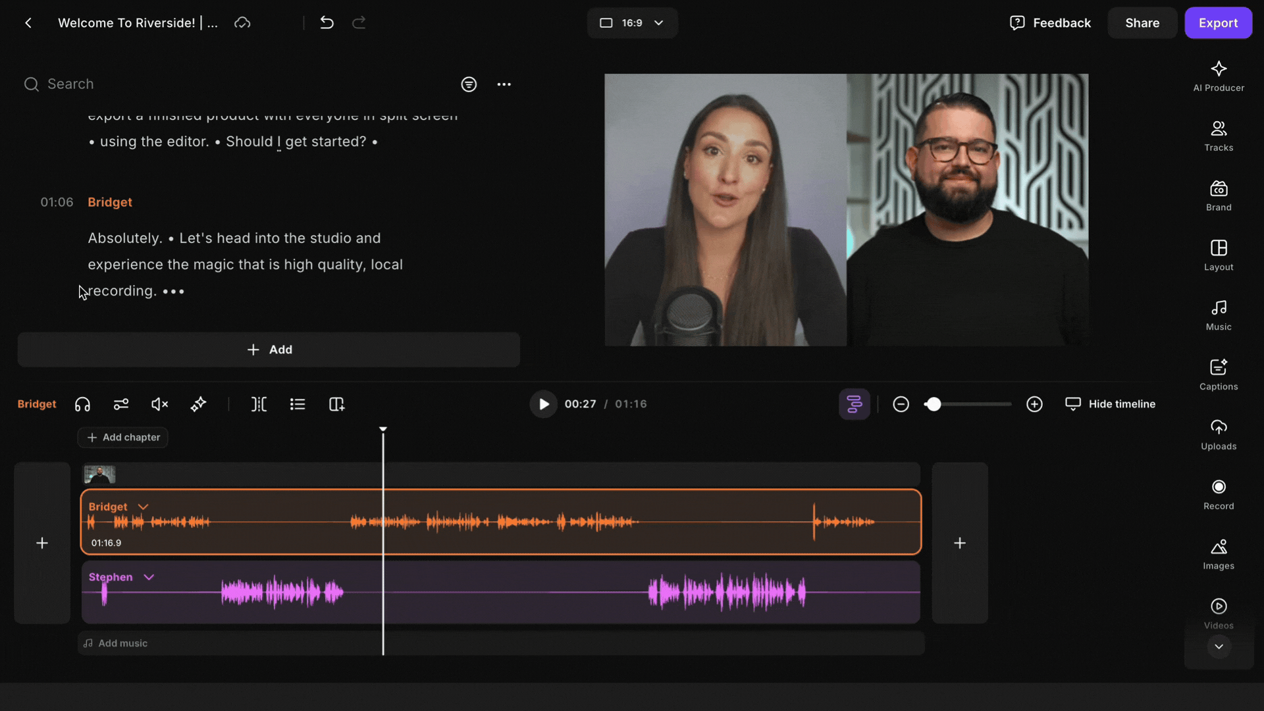The image size is (1264, 711).
Task: Open track adjustment sliders icon
Action: point(121,404)
